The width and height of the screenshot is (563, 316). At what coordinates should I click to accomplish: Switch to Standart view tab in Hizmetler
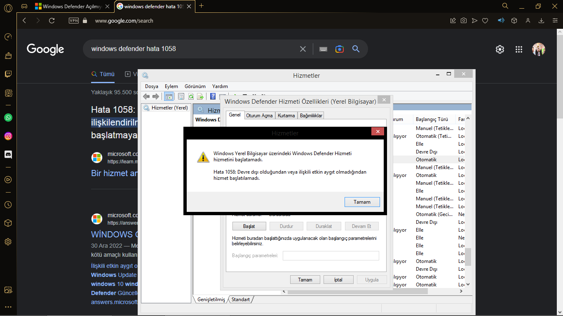[x=240, y=300]
